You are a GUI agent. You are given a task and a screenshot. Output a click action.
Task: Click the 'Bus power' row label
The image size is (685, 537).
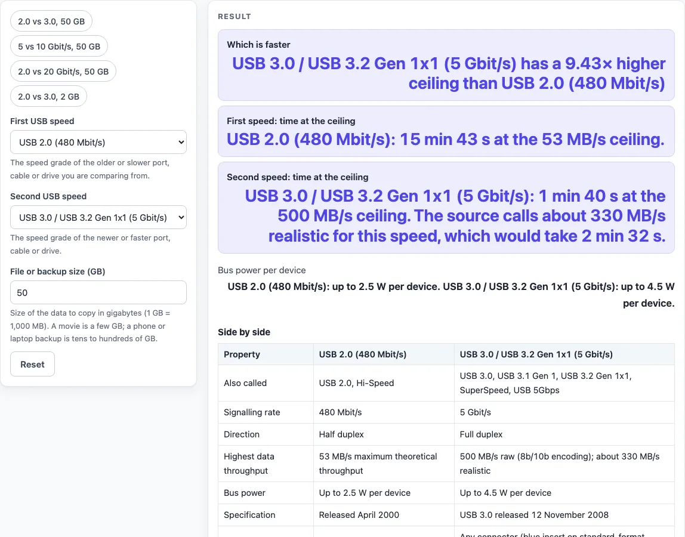point(266,493)
